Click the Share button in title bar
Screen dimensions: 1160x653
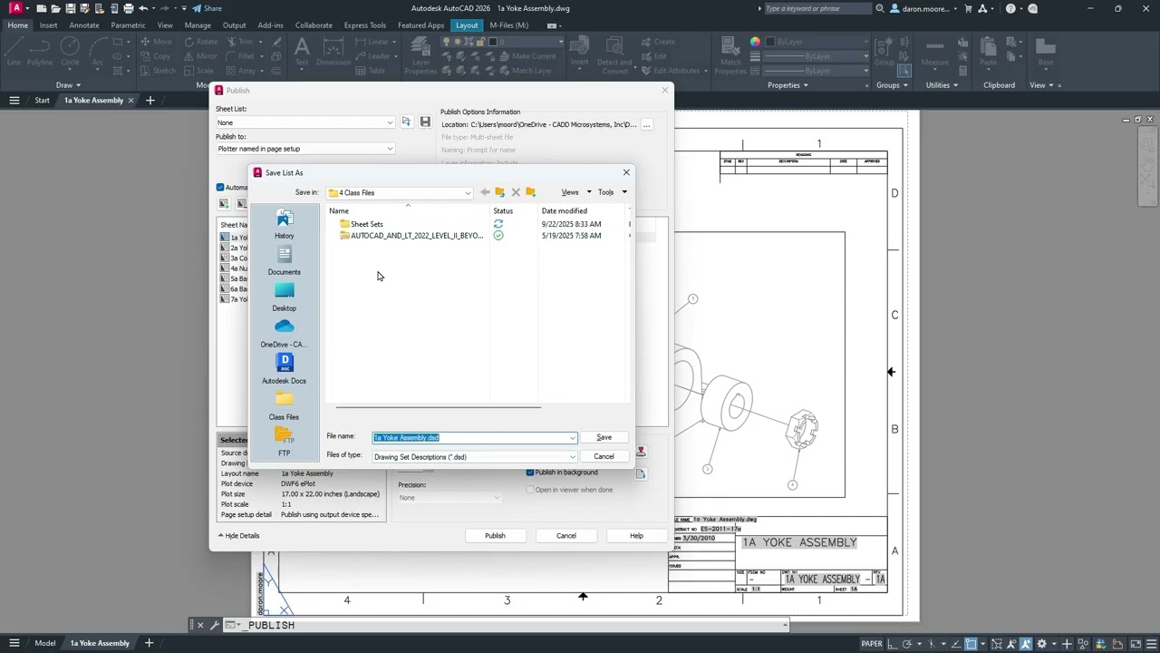click(207, 8)
